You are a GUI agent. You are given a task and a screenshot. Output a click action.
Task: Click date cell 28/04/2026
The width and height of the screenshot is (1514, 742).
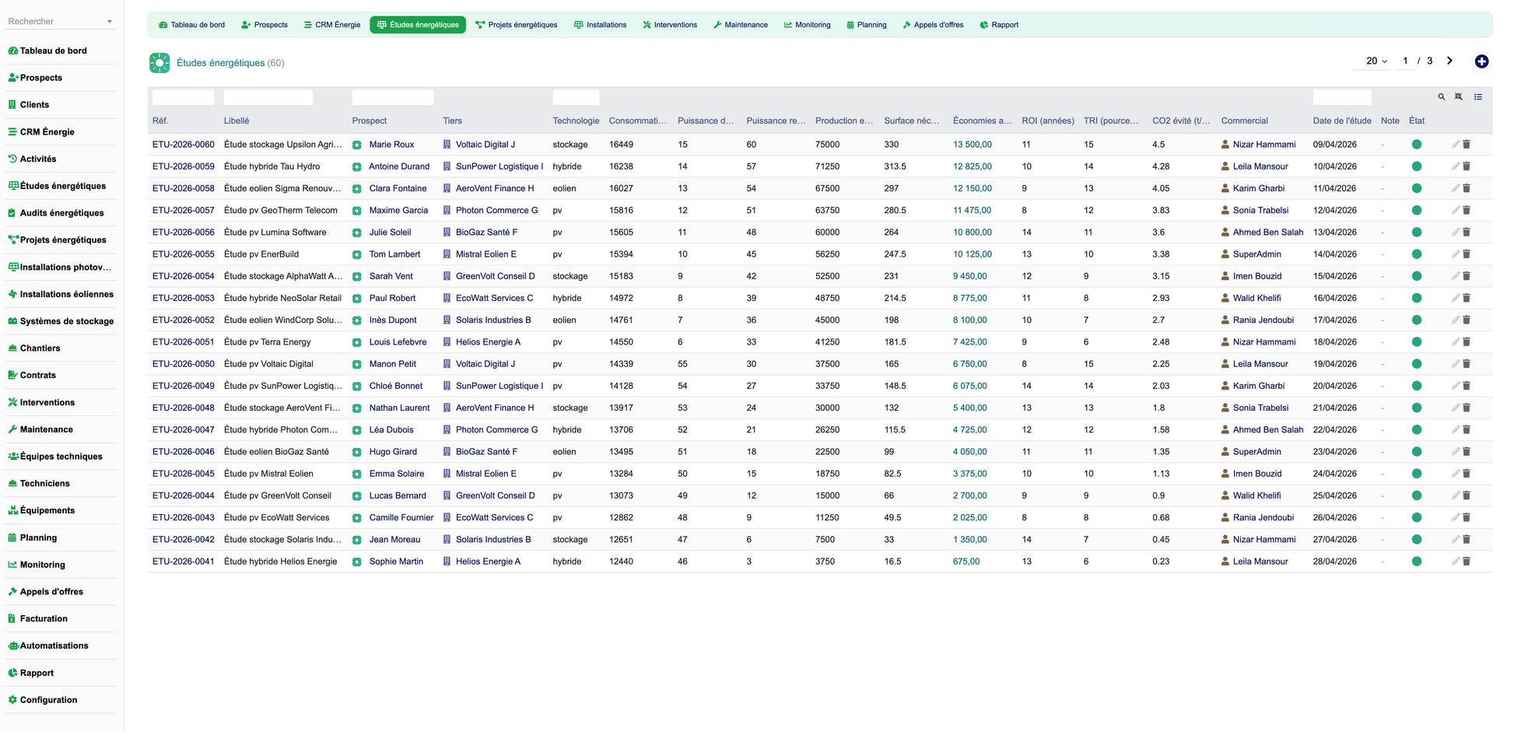coord(1335,562)
